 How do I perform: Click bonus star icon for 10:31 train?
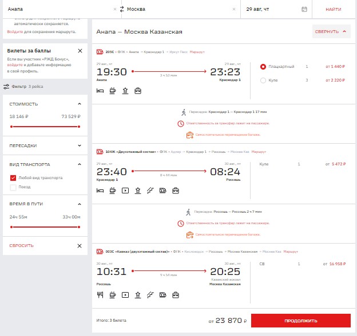point(138,295)
